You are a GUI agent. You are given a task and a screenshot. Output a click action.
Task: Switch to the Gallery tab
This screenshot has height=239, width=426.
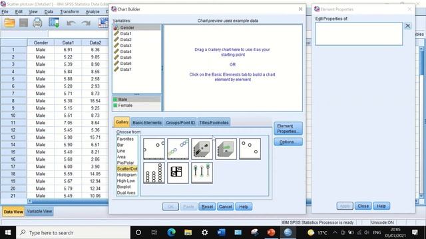pyautogui.click(x=122, y=122)
